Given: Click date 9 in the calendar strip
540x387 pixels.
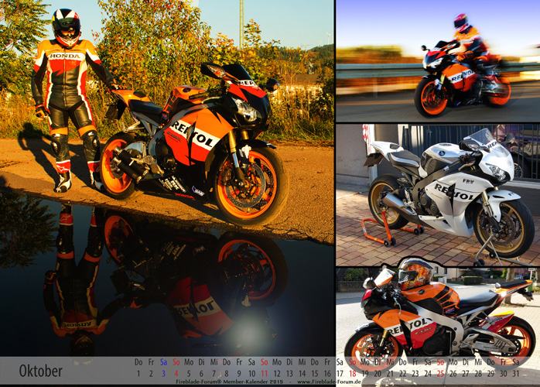Looking at the screenshot, I should (239, 374).
